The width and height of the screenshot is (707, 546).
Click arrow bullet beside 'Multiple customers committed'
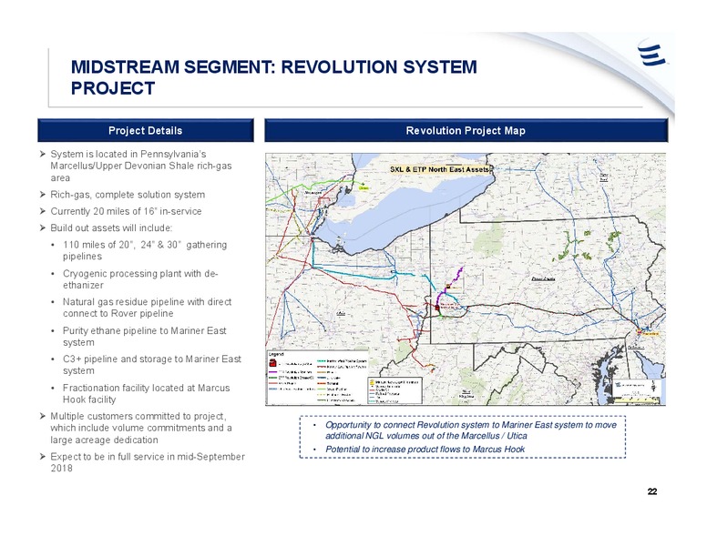[43, 416]
